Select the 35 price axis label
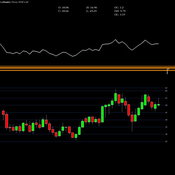This screenshot has height=175, width=175. pos(166,127)
